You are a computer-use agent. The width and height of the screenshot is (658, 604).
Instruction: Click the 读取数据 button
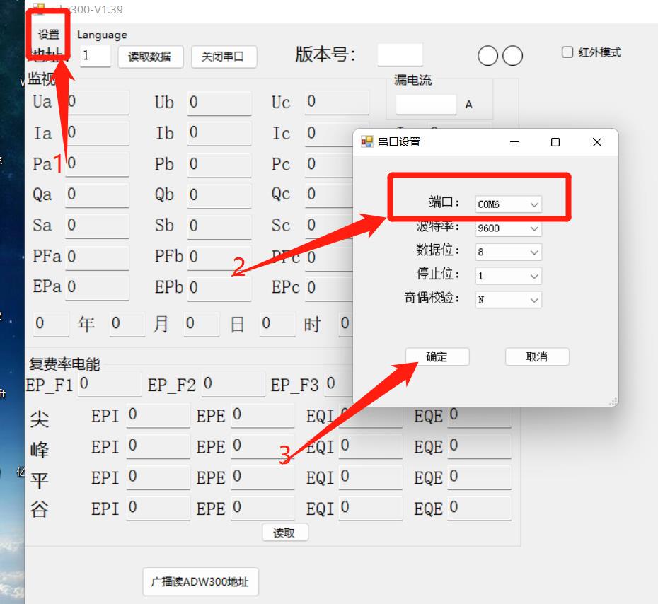(151, 57)
